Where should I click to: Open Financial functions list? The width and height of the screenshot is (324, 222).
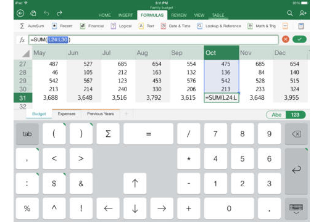(92, 26)
